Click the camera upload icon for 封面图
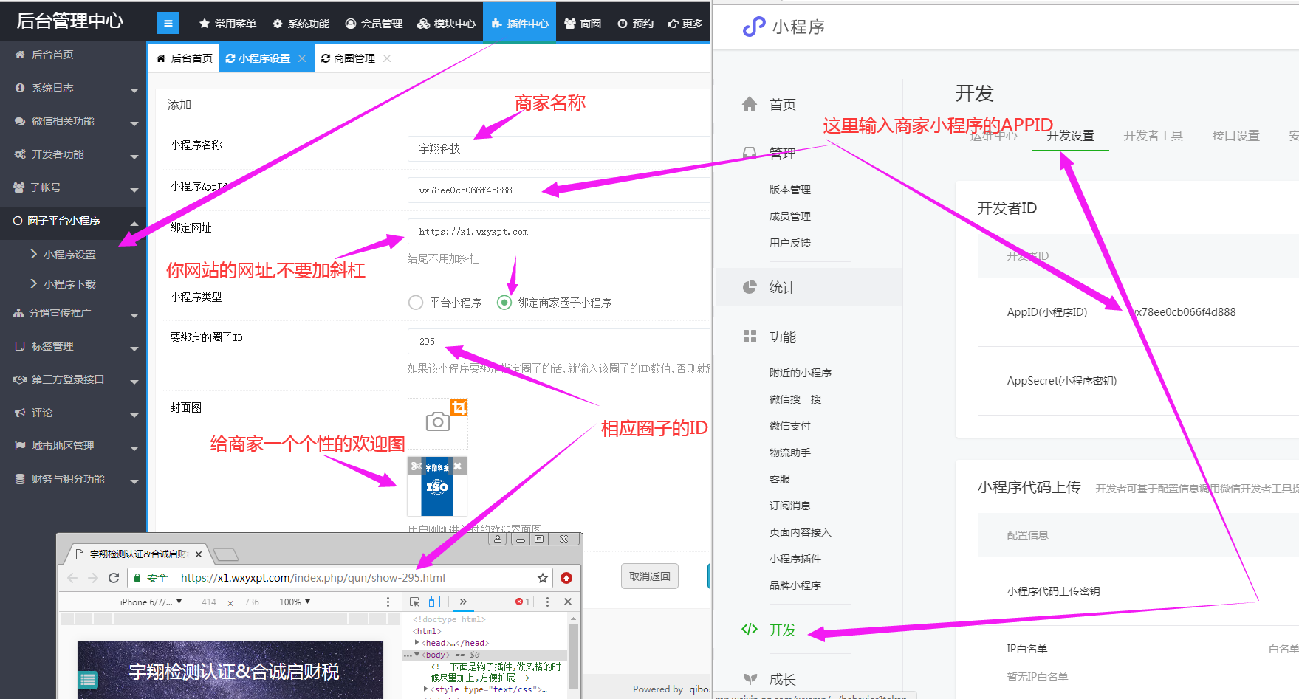 pyautogui.click(x=437, y=422)
